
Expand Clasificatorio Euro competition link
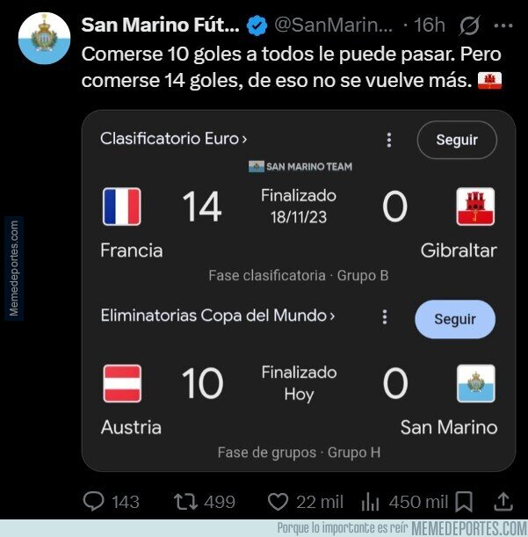click(173, 139)
